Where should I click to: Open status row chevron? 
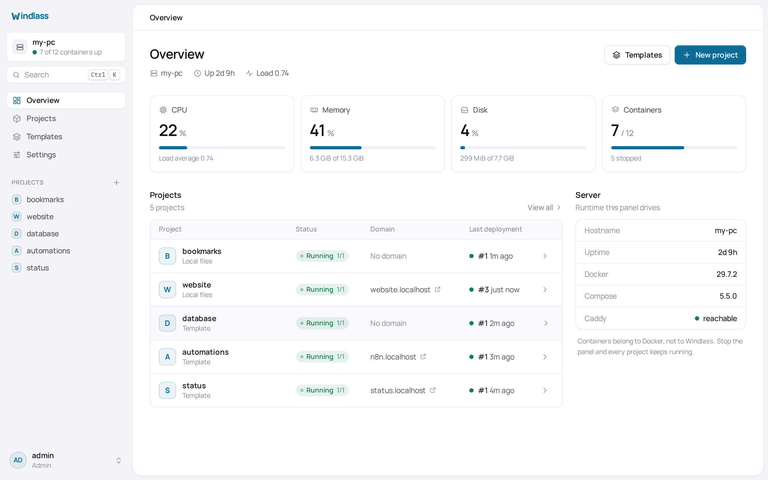tap(545, 390)
